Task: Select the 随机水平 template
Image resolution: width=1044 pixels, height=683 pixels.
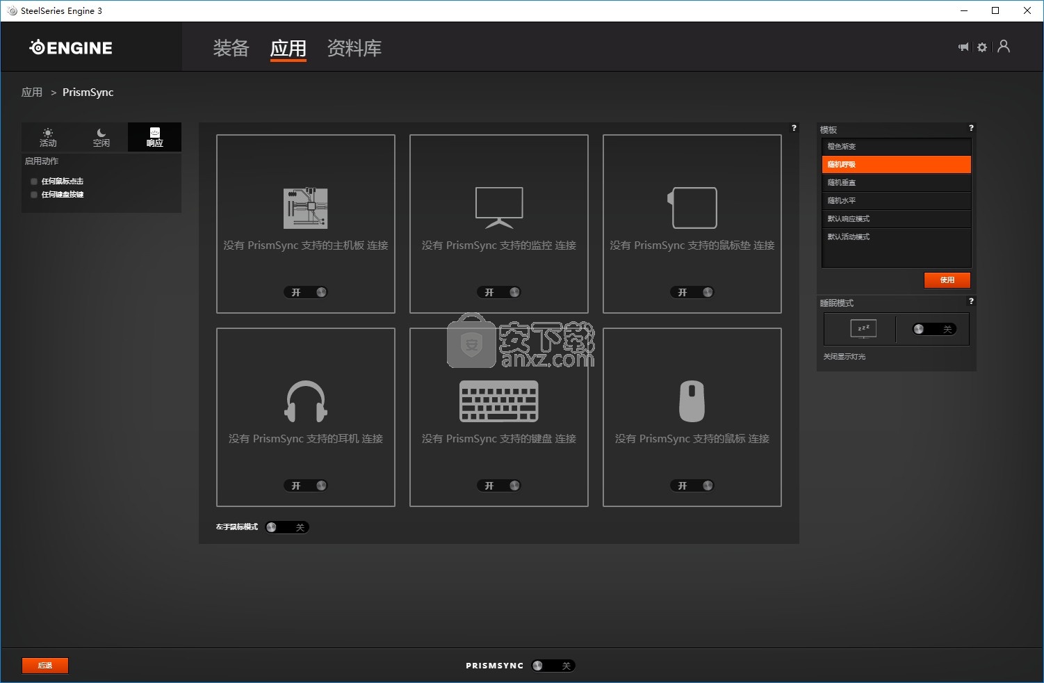Action: [896, 200]
